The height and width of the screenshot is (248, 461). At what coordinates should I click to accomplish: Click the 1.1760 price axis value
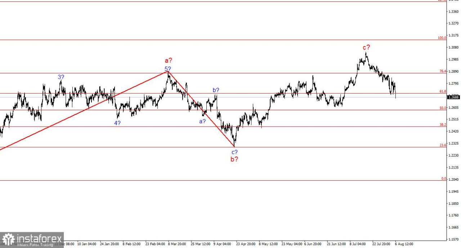point(453,216)
